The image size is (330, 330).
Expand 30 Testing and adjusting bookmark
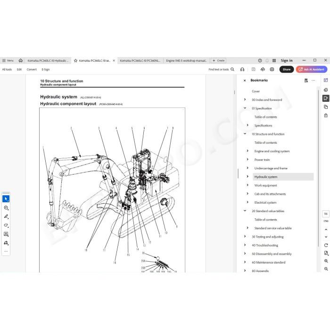[x=245, y=236]
